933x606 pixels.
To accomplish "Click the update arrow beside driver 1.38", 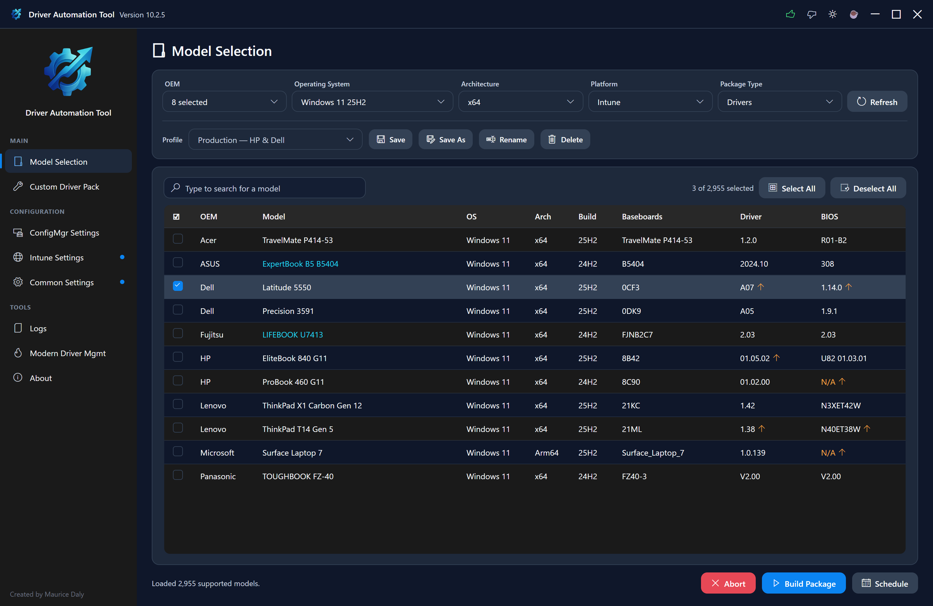I will point(762,429).
